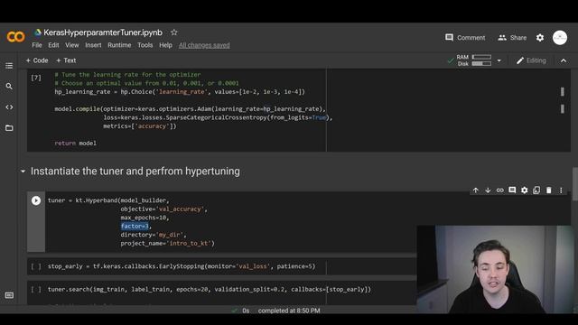Open the user account avatar
This screenshot has height=325, width=578.
[560, 38]
